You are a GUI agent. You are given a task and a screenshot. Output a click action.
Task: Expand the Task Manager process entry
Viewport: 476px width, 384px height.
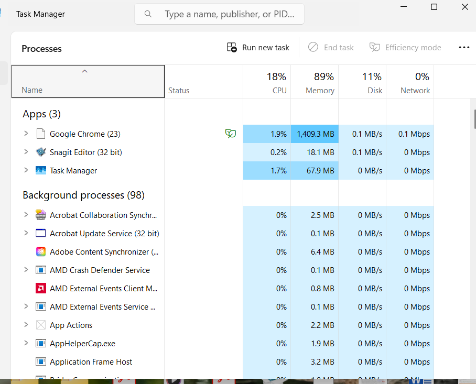coord(26,170)
